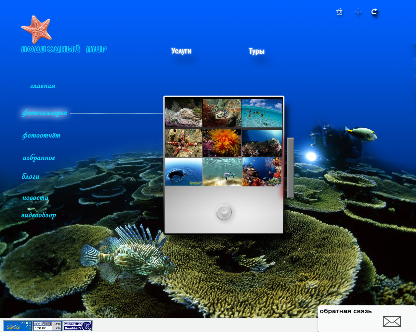Open the sea turtle thumbnail

222,113
